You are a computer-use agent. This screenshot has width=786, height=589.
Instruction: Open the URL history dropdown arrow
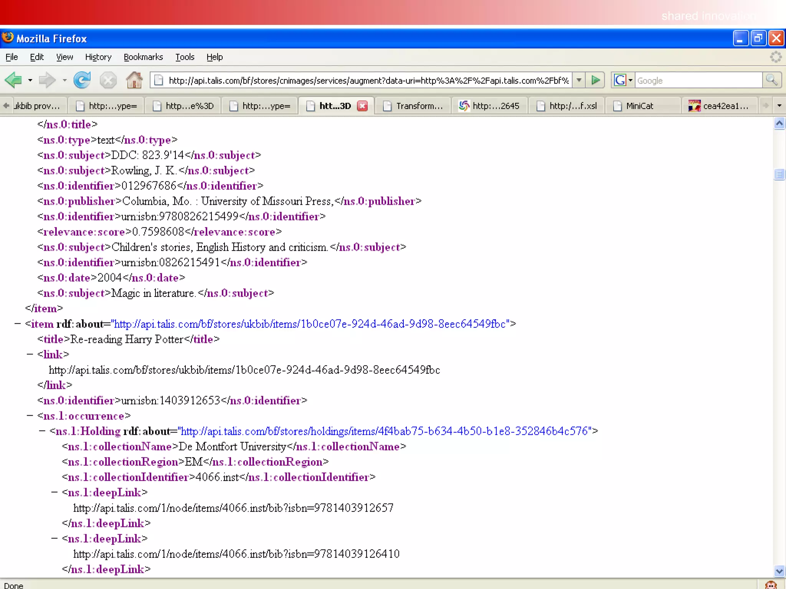pos(579,80)
